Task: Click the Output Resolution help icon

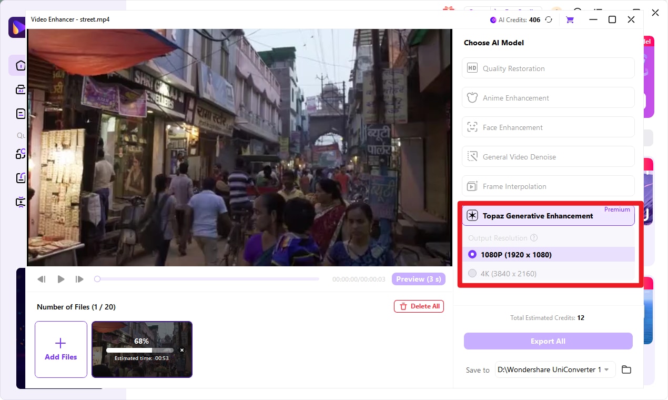Action: pyautogui.click(x=534, y=238)
